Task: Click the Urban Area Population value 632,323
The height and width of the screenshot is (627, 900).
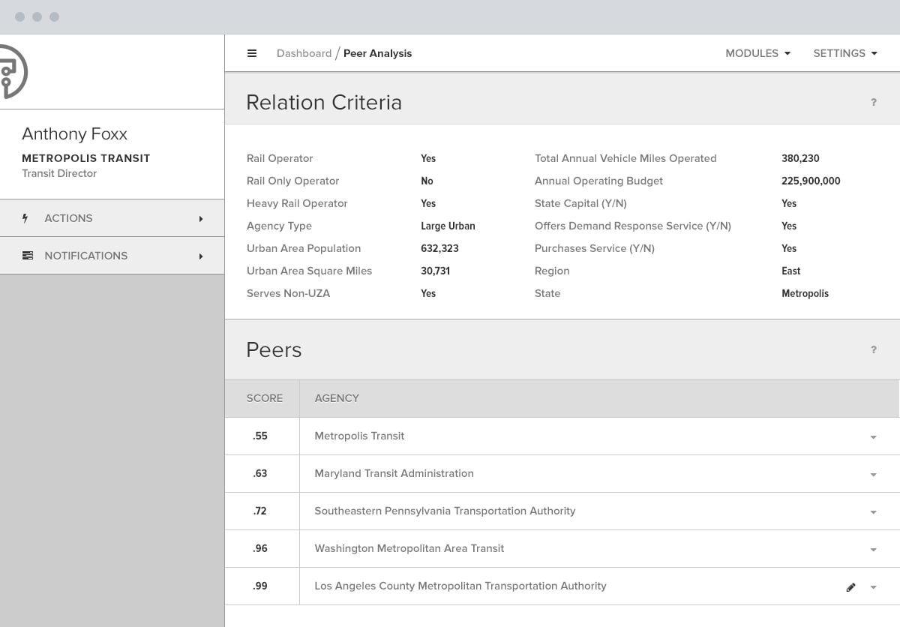Action: tap(439, 248)
